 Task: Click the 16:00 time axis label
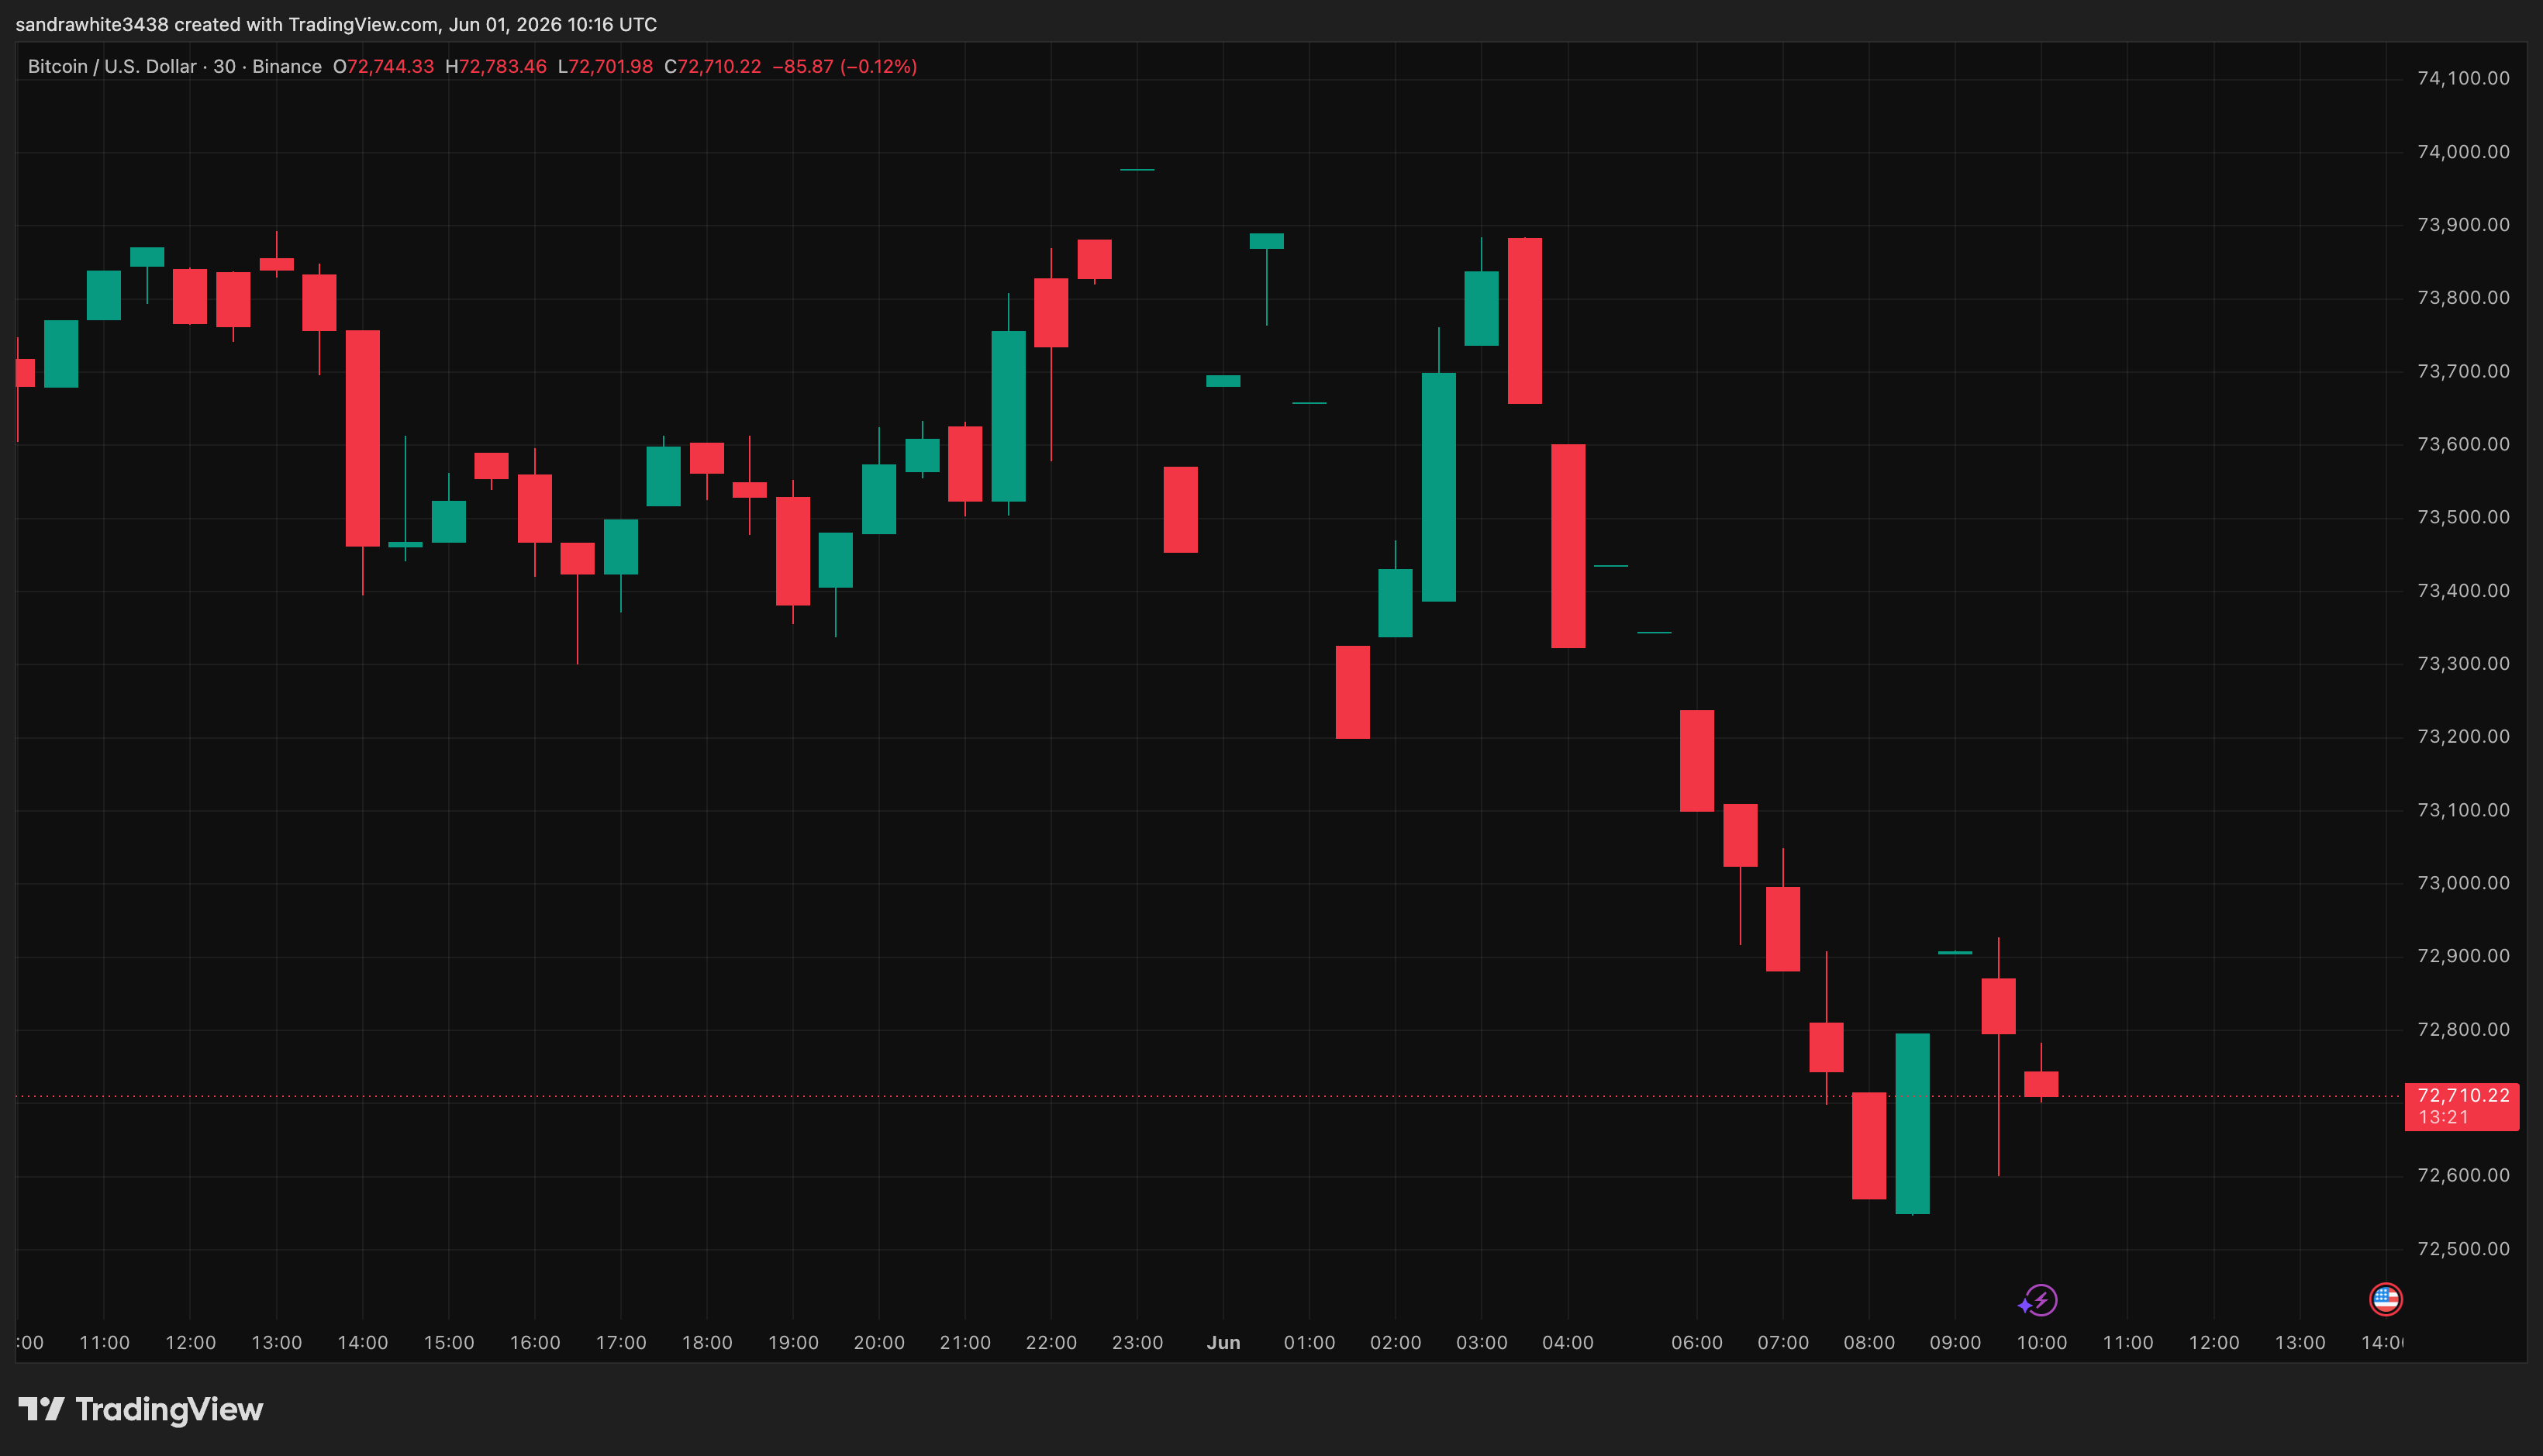[x=535, y=1342]
